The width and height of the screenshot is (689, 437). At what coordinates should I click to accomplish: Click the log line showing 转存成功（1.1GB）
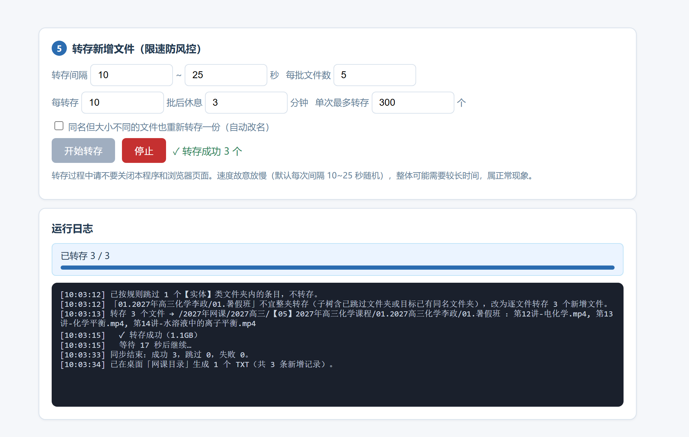[130, 335]
